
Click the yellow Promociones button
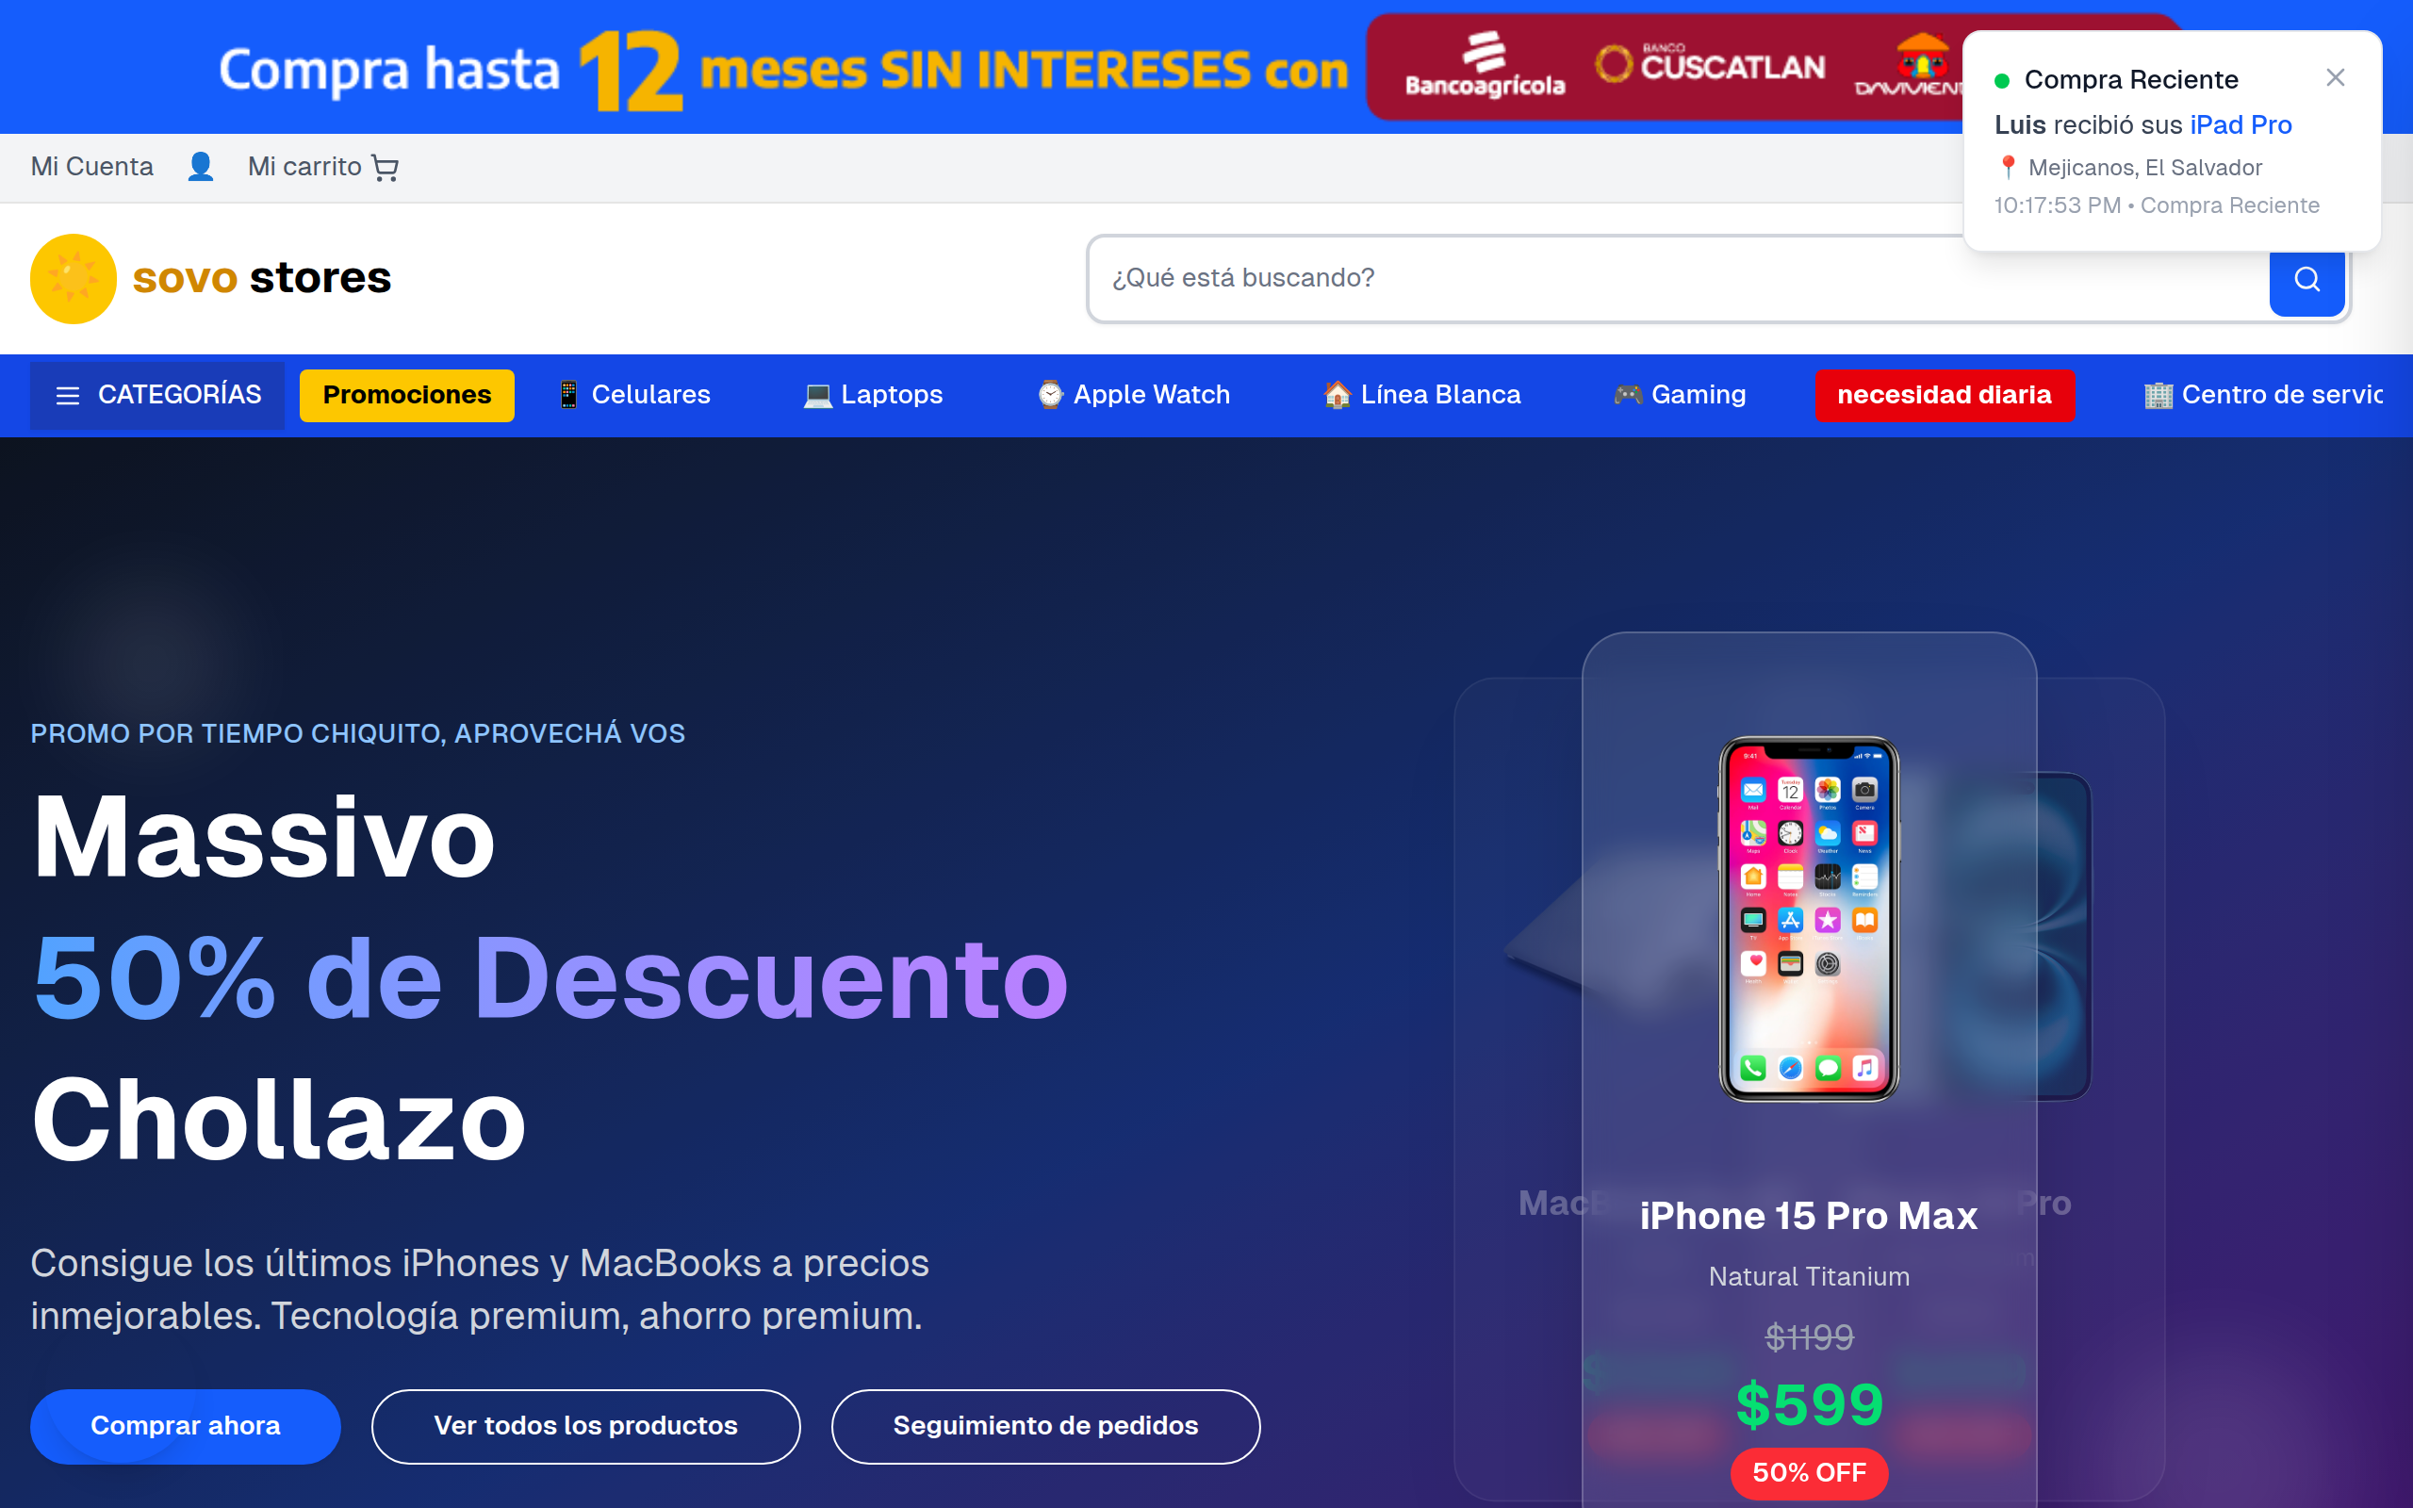point(407,395)
